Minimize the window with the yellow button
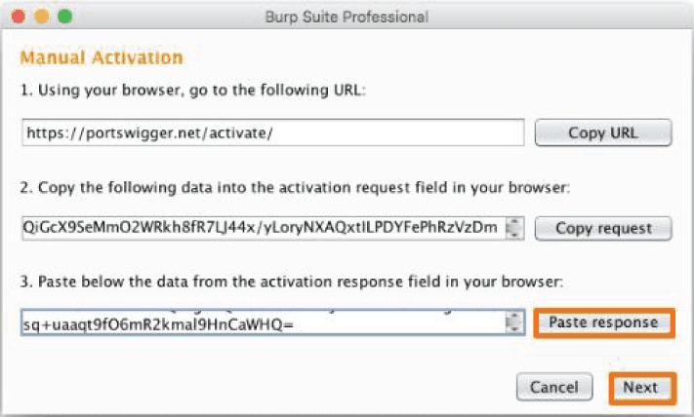Image resolution: width=694 pixels, height=417 pixels. 44,17
